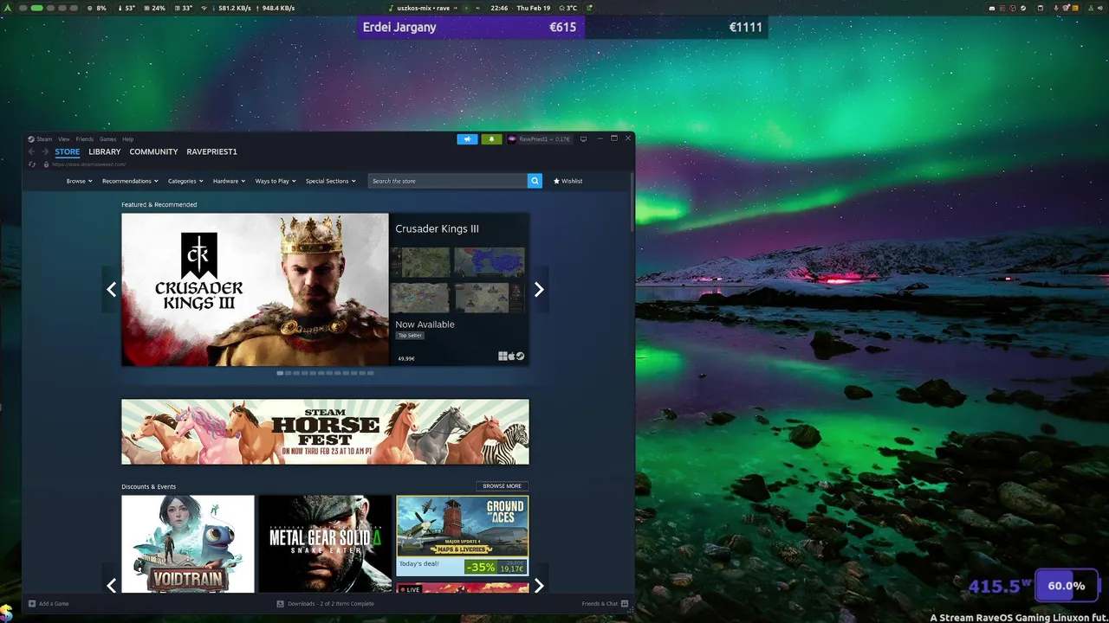The image size is (1109, 623).
Task: Open the RavePriest1 account dropdown
Action: pyautogui.click(x=539, y=138)
